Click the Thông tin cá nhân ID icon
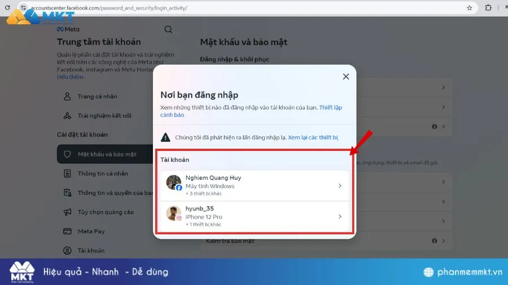Viewport: 508px width, 285px height. [67, 173]
